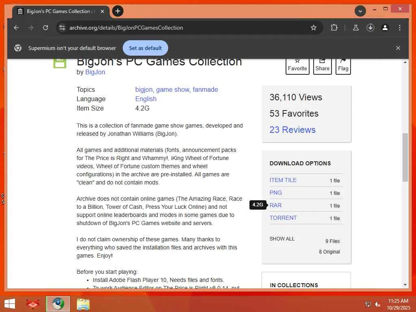Click SHOW ALL download files

click(282, 239)
